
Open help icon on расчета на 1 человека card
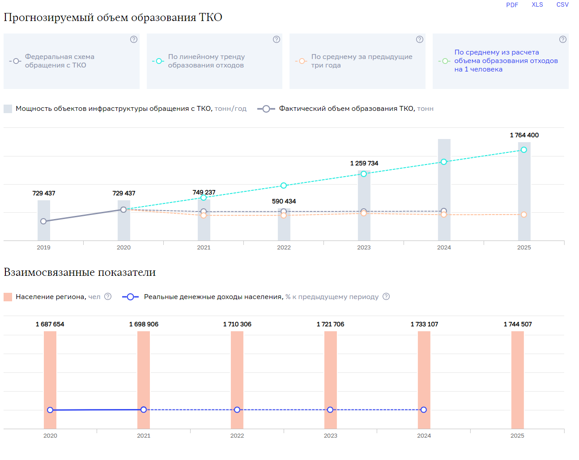pos(563,39)
